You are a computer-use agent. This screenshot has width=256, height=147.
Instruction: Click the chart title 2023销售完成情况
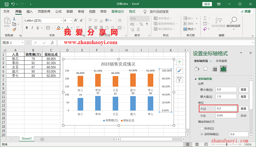tap(118, 64)
